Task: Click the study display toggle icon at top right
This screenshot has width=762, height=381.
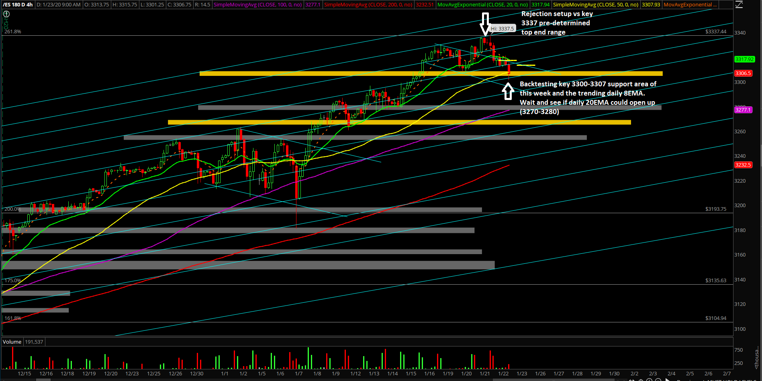Action: [739, 5]
